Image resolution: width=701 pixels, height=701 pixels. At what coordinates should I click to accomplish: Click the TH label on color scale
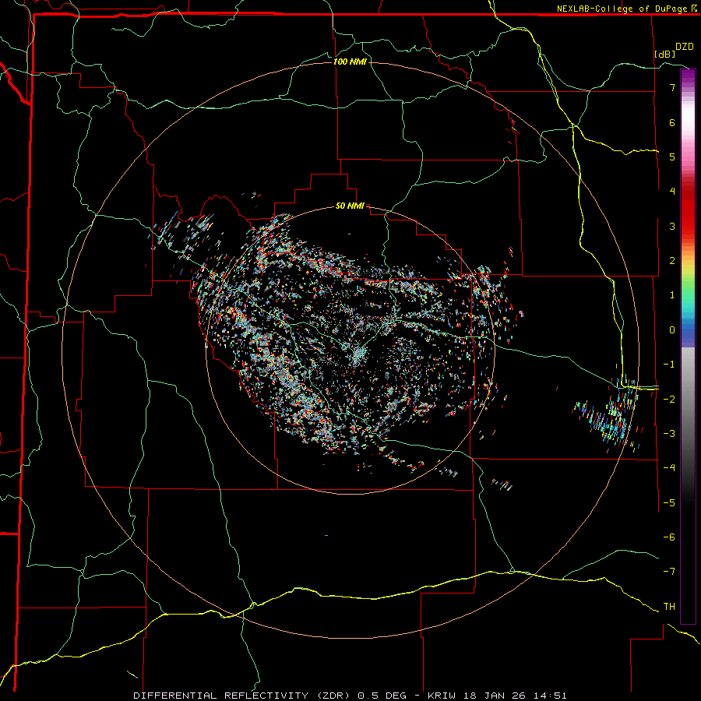[x=669, y=607]
